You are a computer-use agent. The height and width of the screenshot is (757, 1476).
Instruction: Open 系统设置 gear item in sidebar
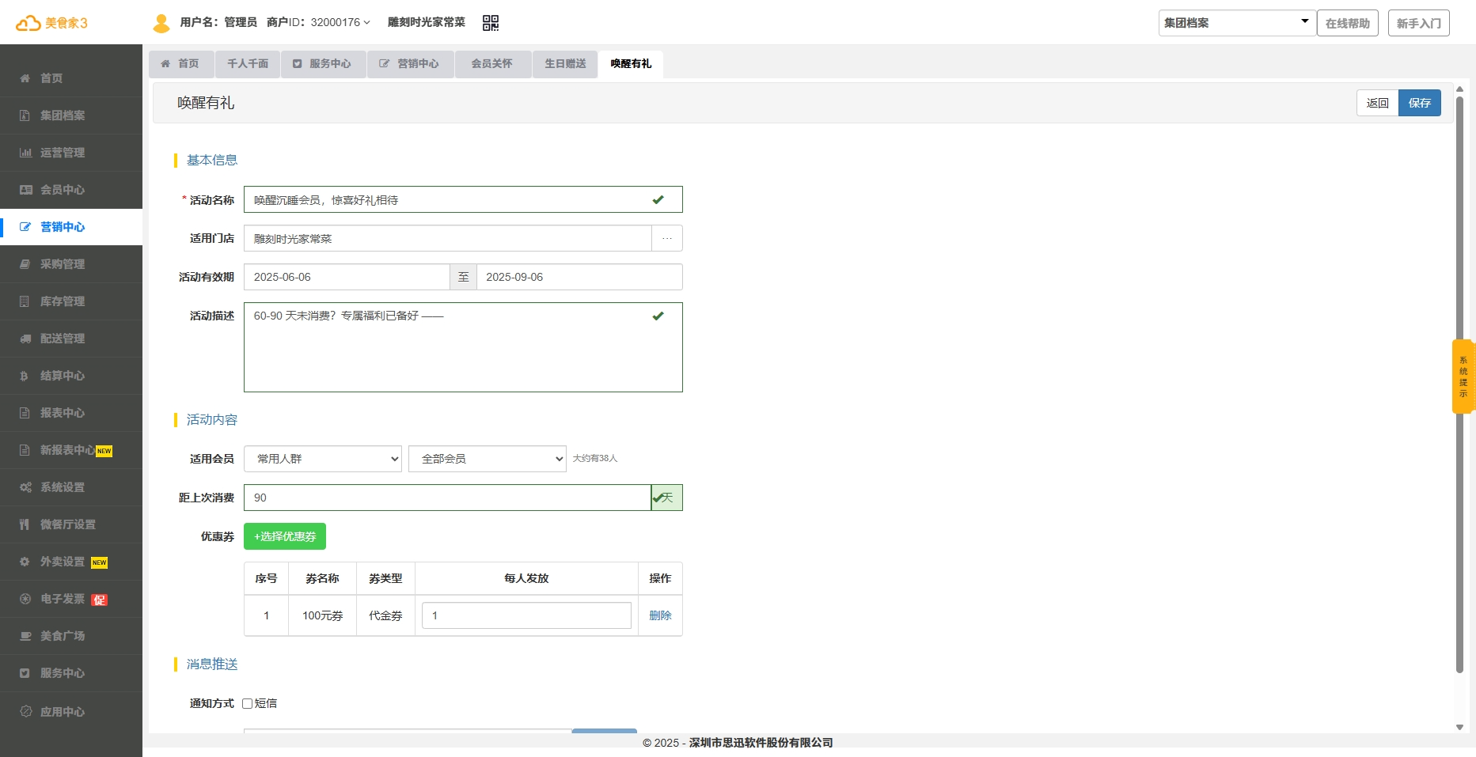(62, 487)
